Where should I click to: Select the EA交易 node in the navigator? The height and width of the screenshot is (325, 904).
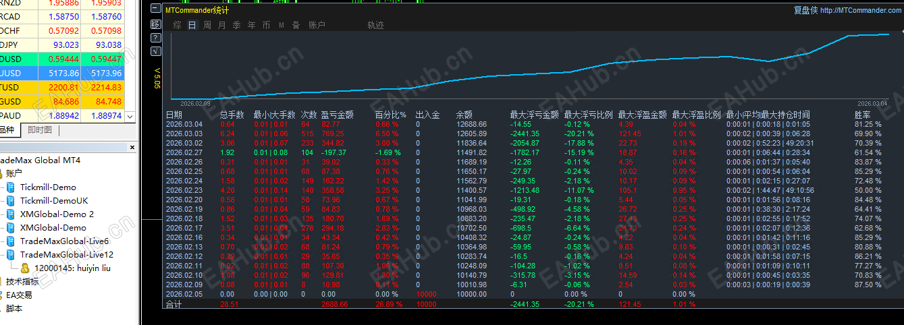[19, 295]
